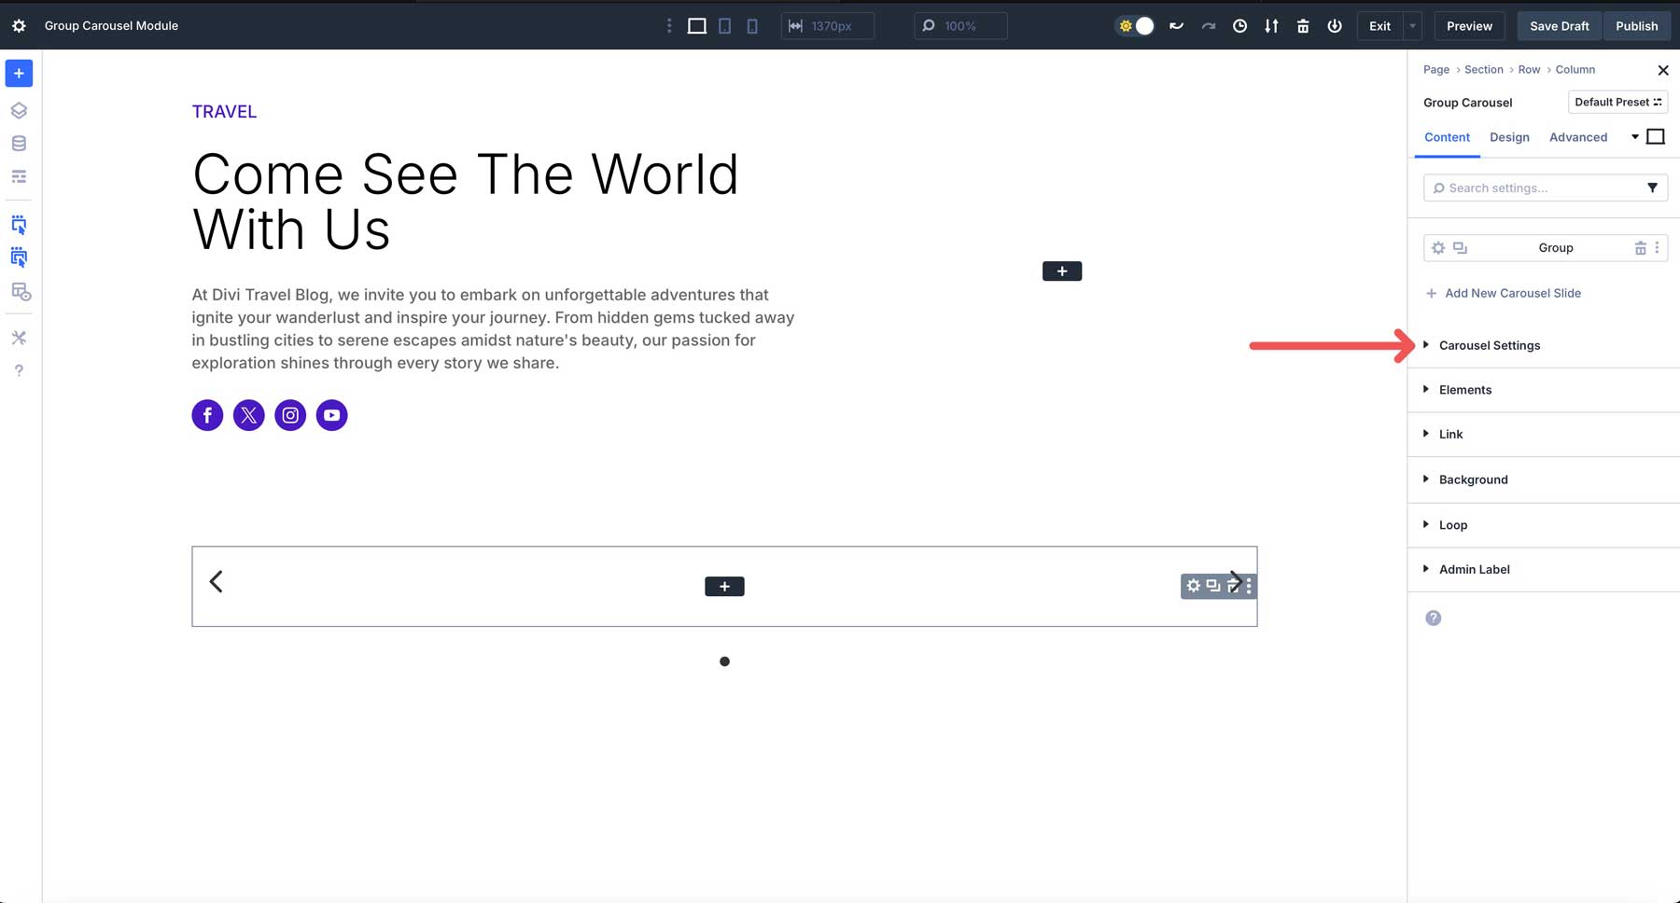Click the undo arrow in the top toolbar
This screenshot has width=1680, height=903.
1177,25
